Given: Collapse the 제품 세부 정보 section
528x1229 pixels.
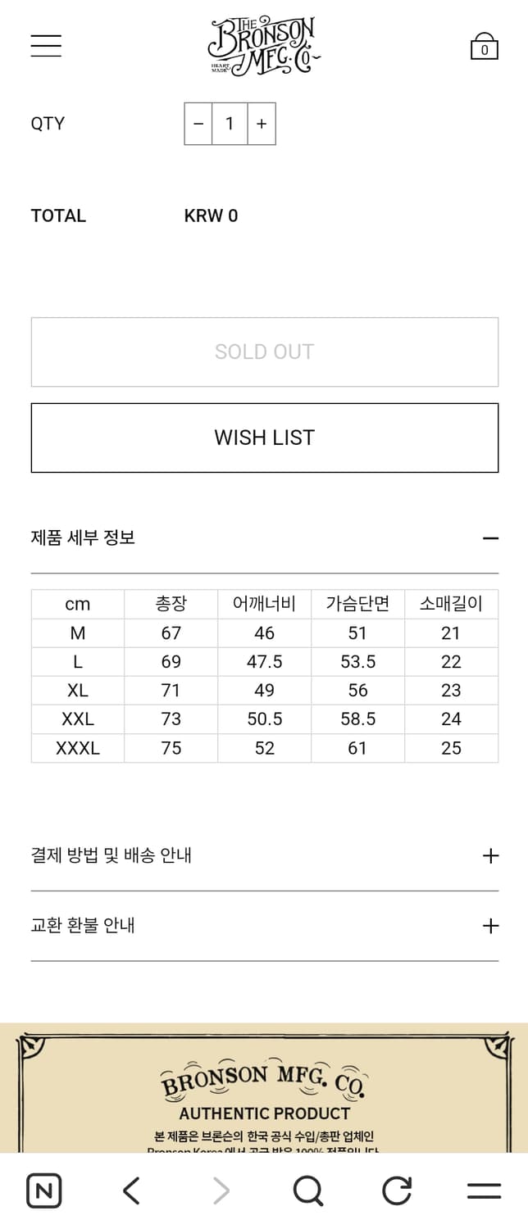Looking at the screenshot, I should 490,537.
